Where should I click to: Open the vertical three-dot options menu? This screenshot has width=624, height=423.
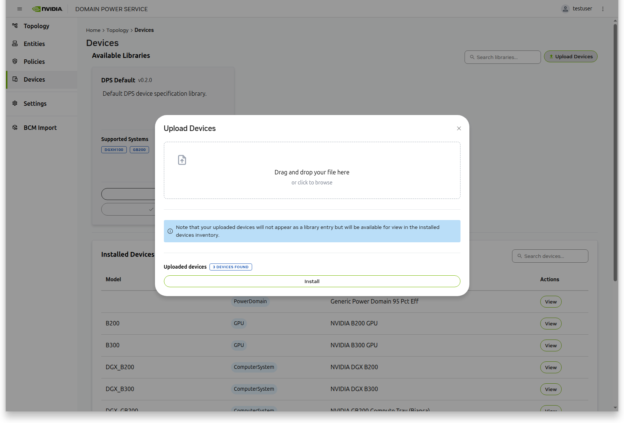coord(603,9)
